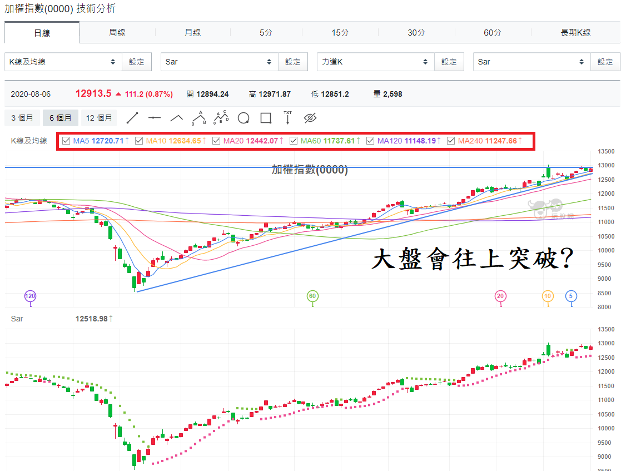Click 設定 next to first Sar dropdown
This screenshot has height=471, width=626.
tap(292, 62)
